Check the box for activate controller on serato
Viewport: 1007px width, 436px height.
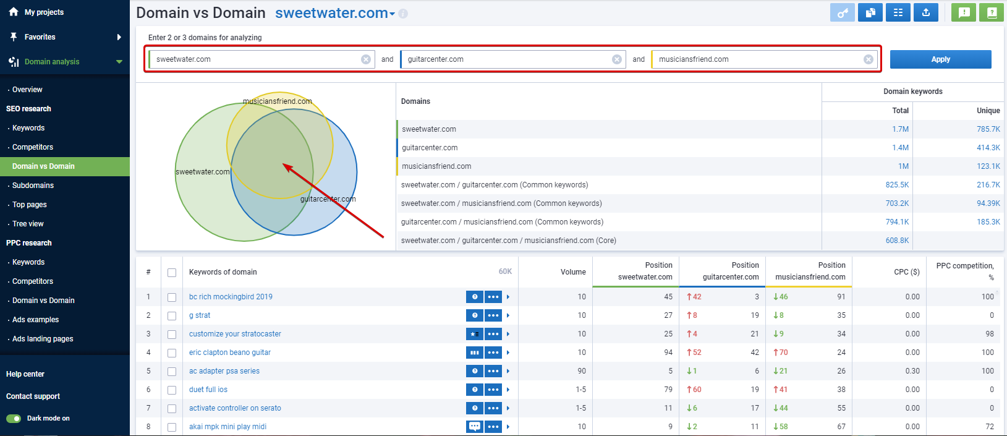[172, 409]
